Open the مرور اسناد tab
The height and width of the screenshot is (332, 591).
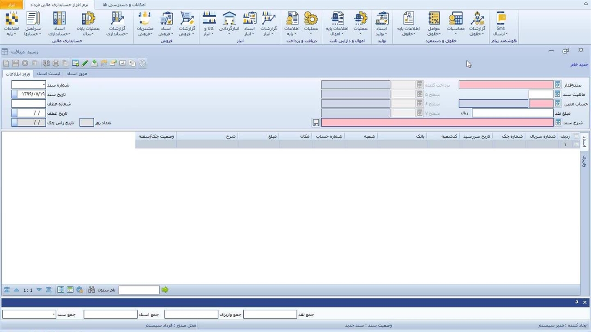[77, 74]
